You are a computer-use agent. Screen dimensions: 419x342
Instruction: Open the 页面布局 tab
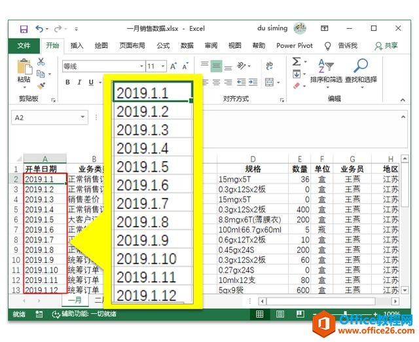click(x=132, y=45)
